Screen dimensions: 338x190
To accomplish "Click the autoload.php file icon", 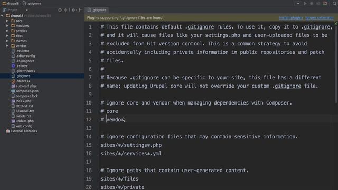I will click(13, 85).
